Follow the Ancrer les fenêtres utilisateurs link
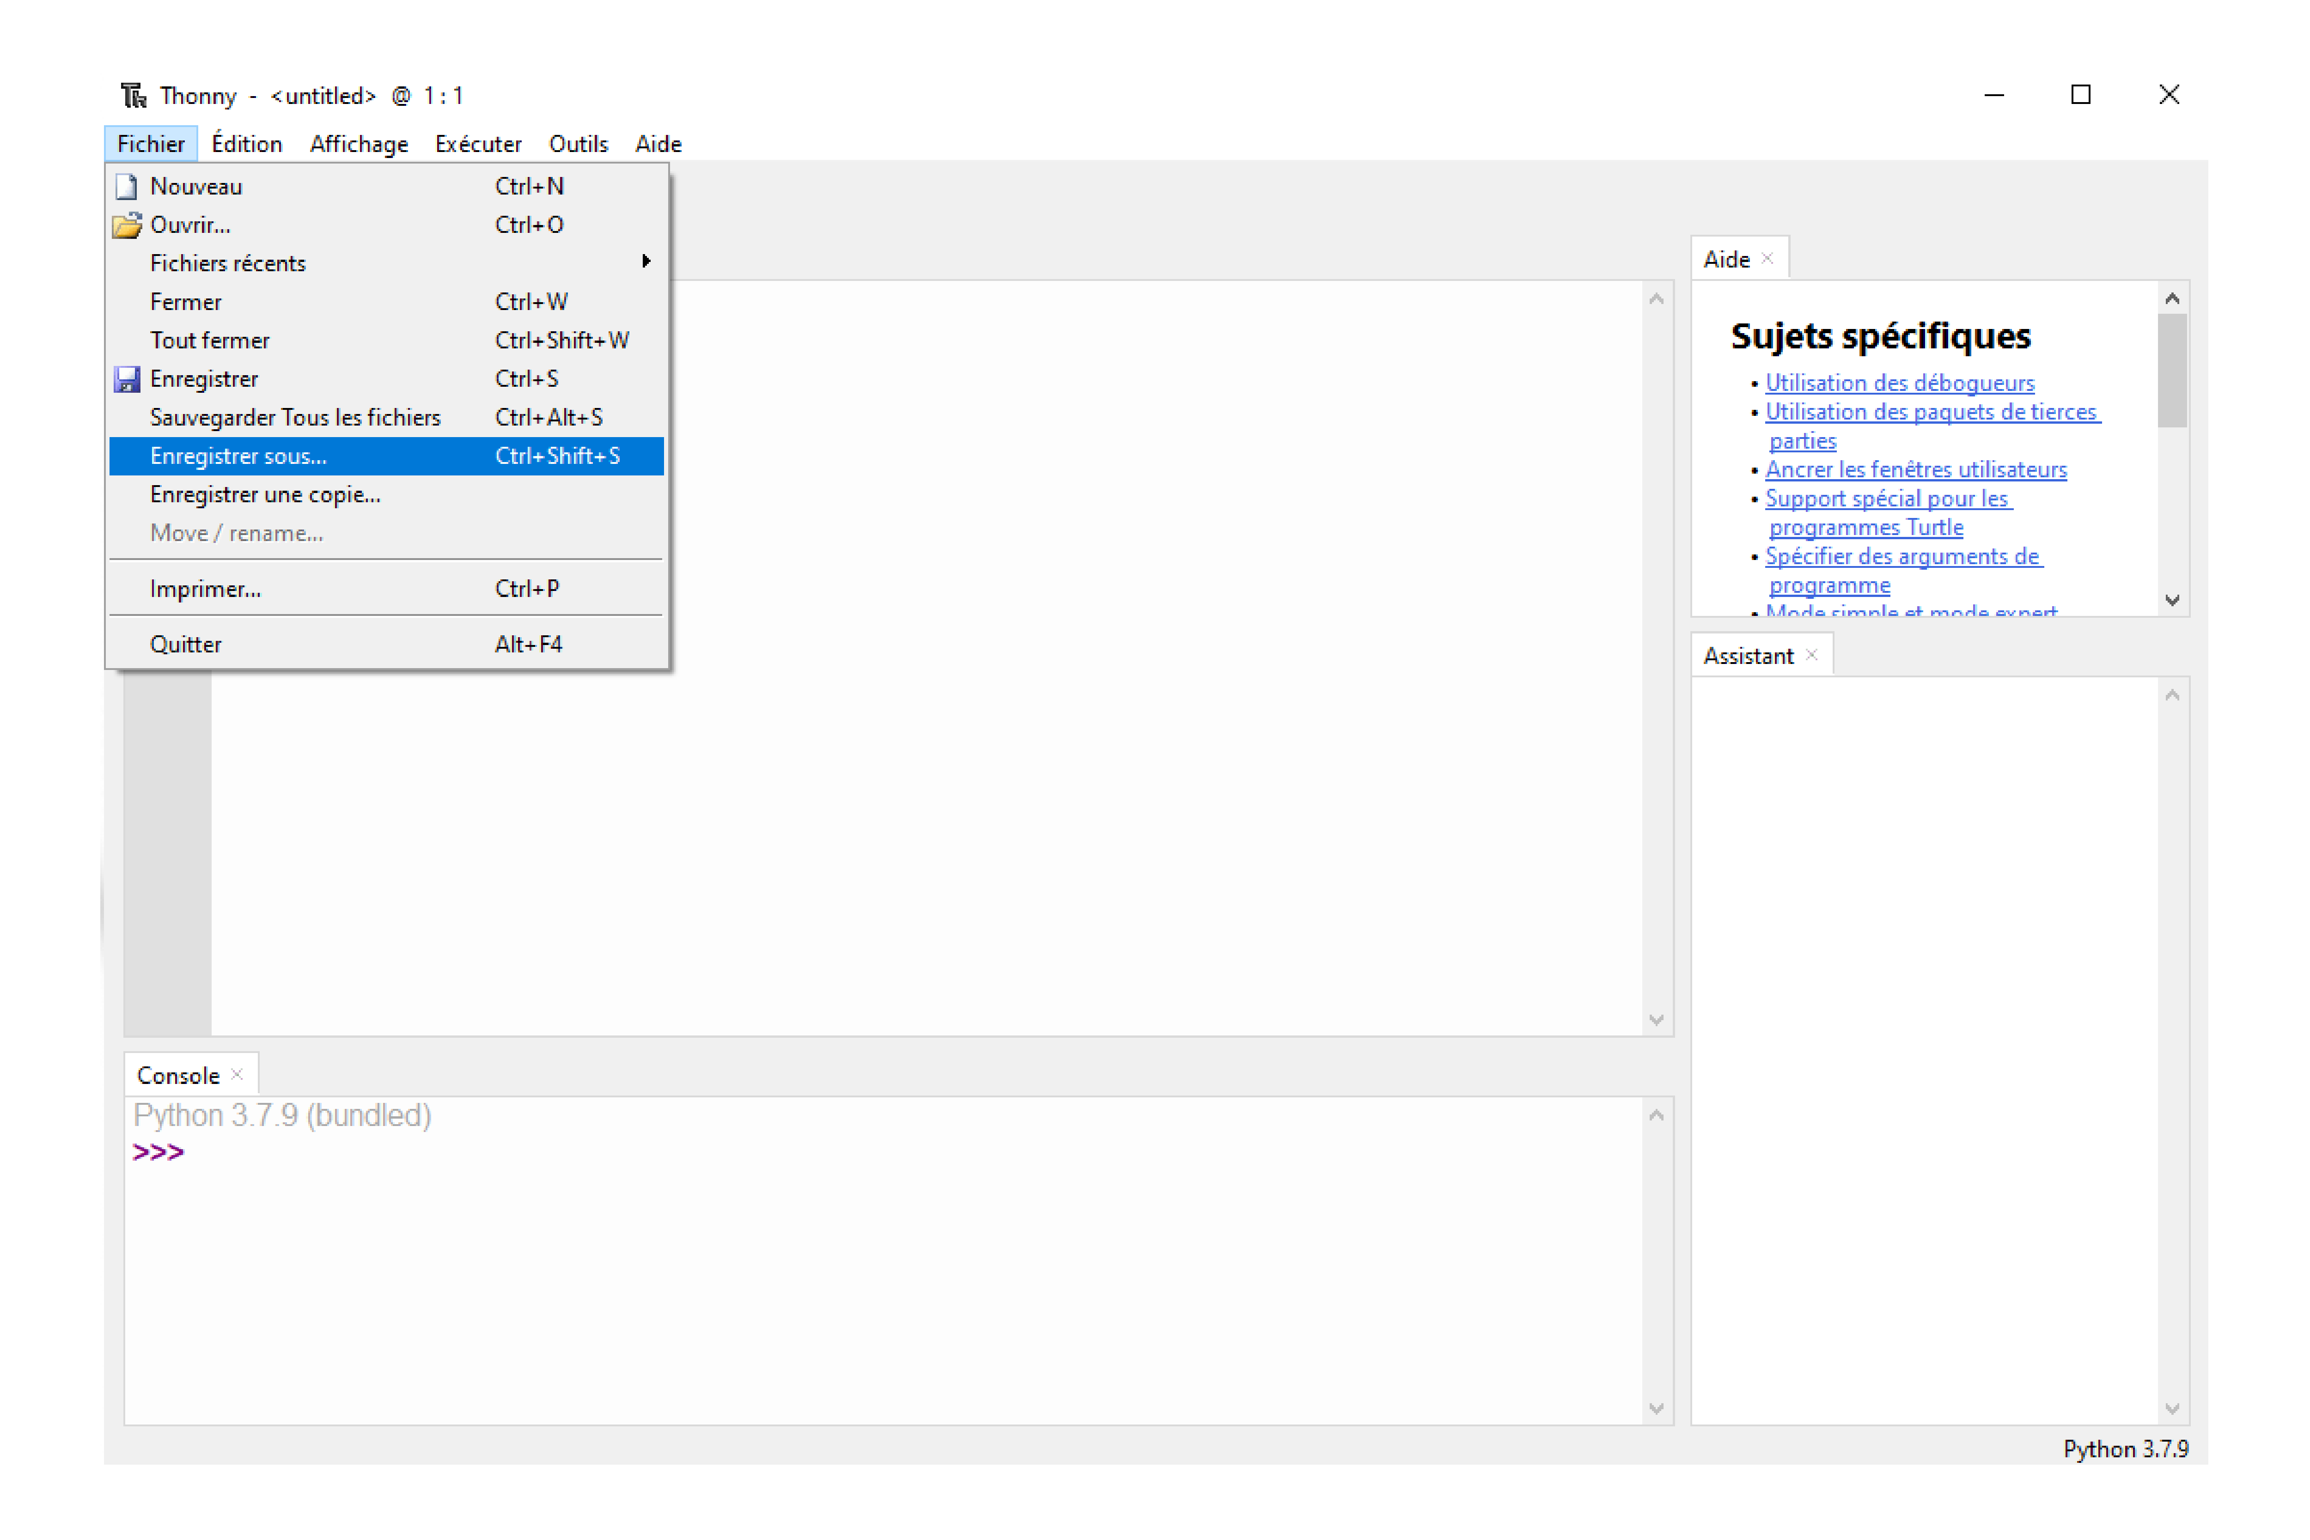Screen dimensions: 2310x1540 pyautogui.click(x=1915, y=469)
